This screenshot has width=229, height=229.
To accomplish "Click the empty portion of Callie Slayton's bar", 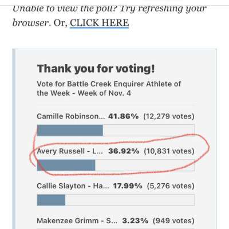I will point(130,200).
